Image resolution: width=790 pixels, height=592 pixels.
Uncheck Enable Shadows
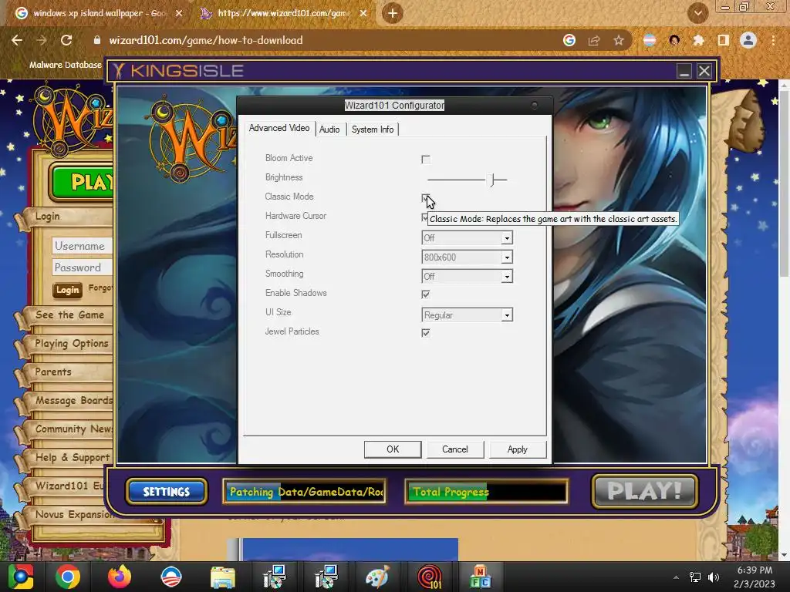click(426, 294)
